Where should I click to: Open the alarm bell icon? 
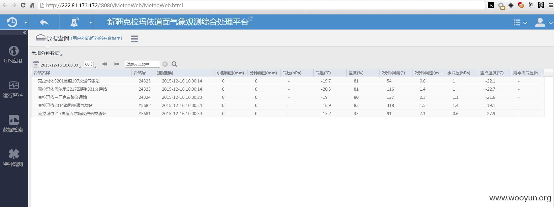[x=74, y=22]
